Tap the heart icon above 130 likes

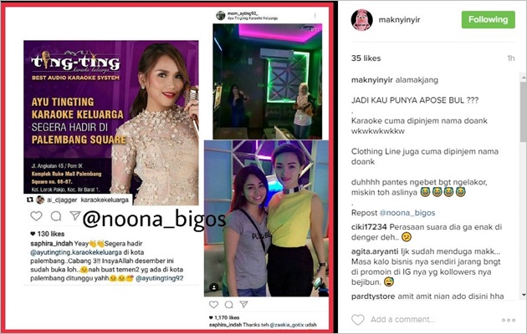36,216
